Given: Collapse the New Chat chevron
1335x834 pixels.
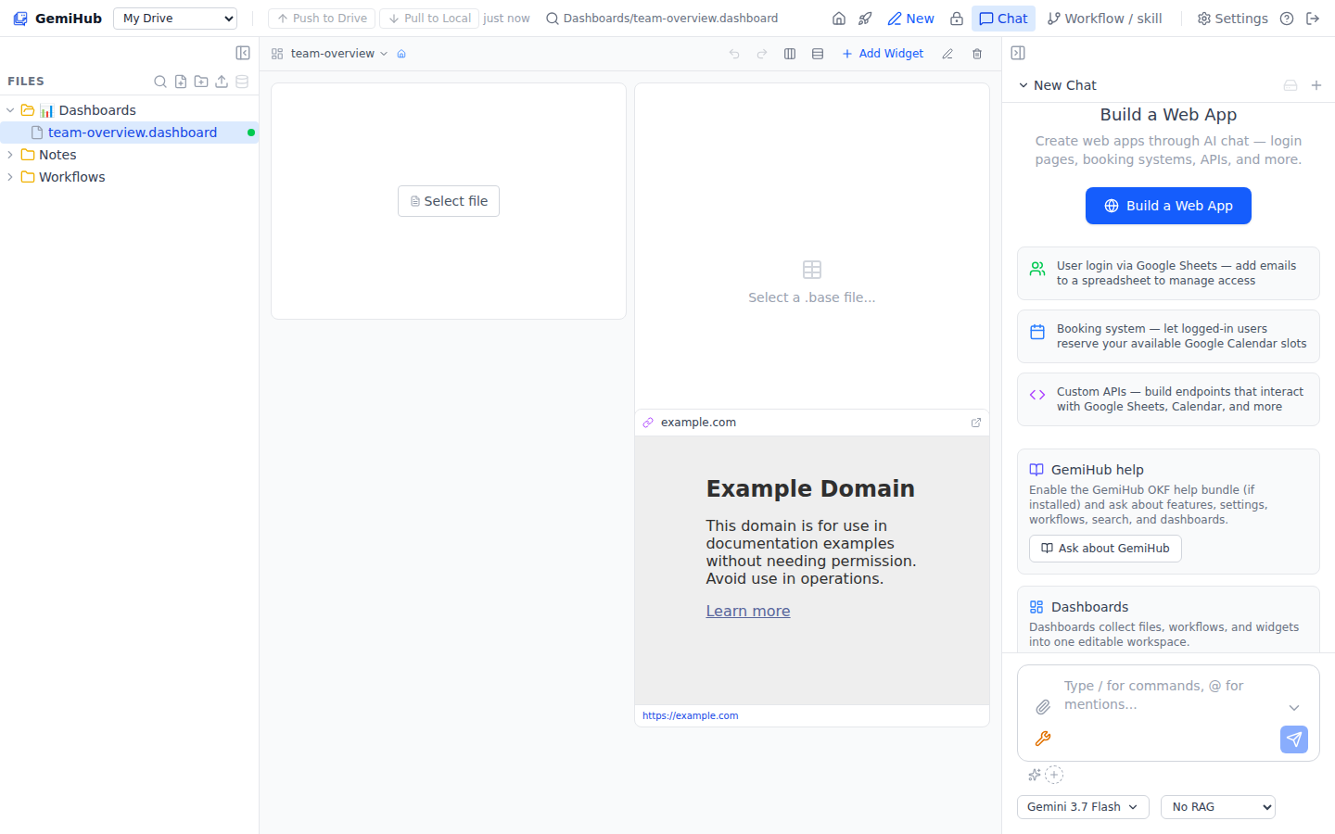Looking at the screenshot, I should coord(1023,85).
